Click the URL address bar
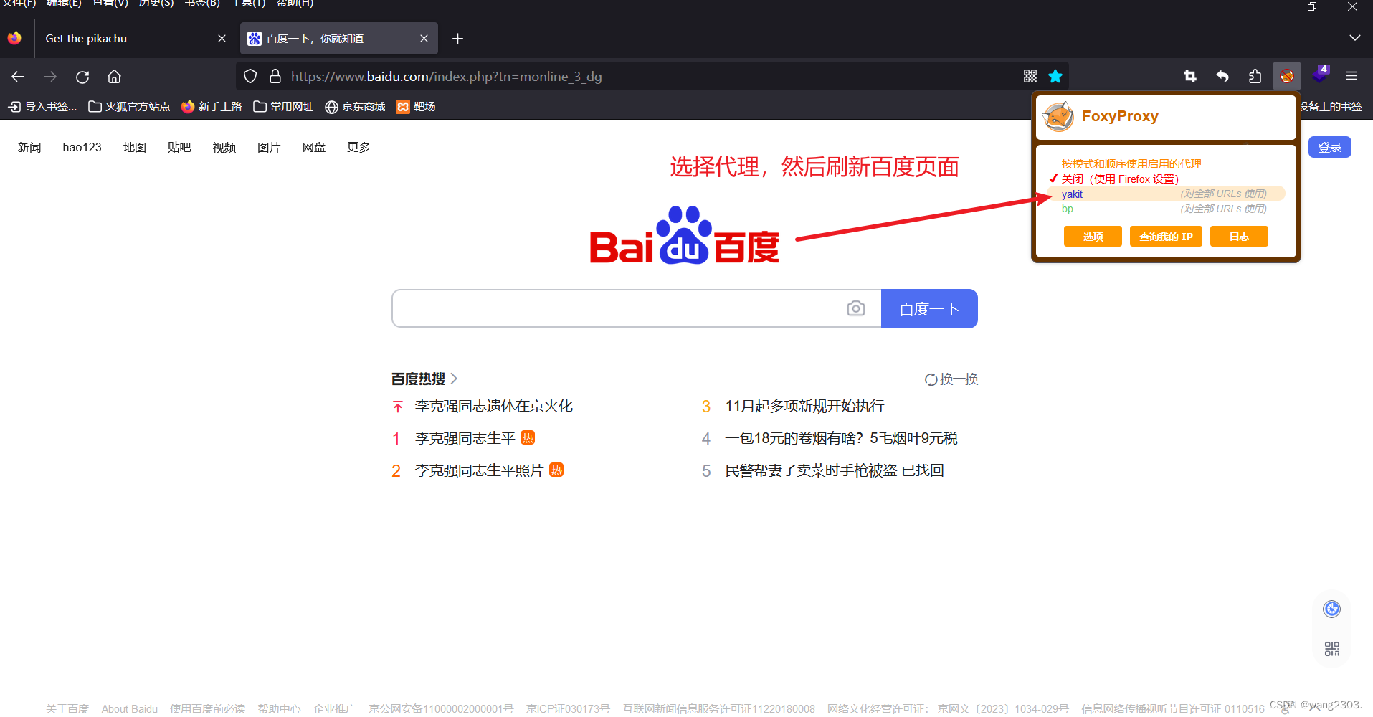Image resolution: width=1373 pixels, height=717 pixels. (x=652, y=77)
